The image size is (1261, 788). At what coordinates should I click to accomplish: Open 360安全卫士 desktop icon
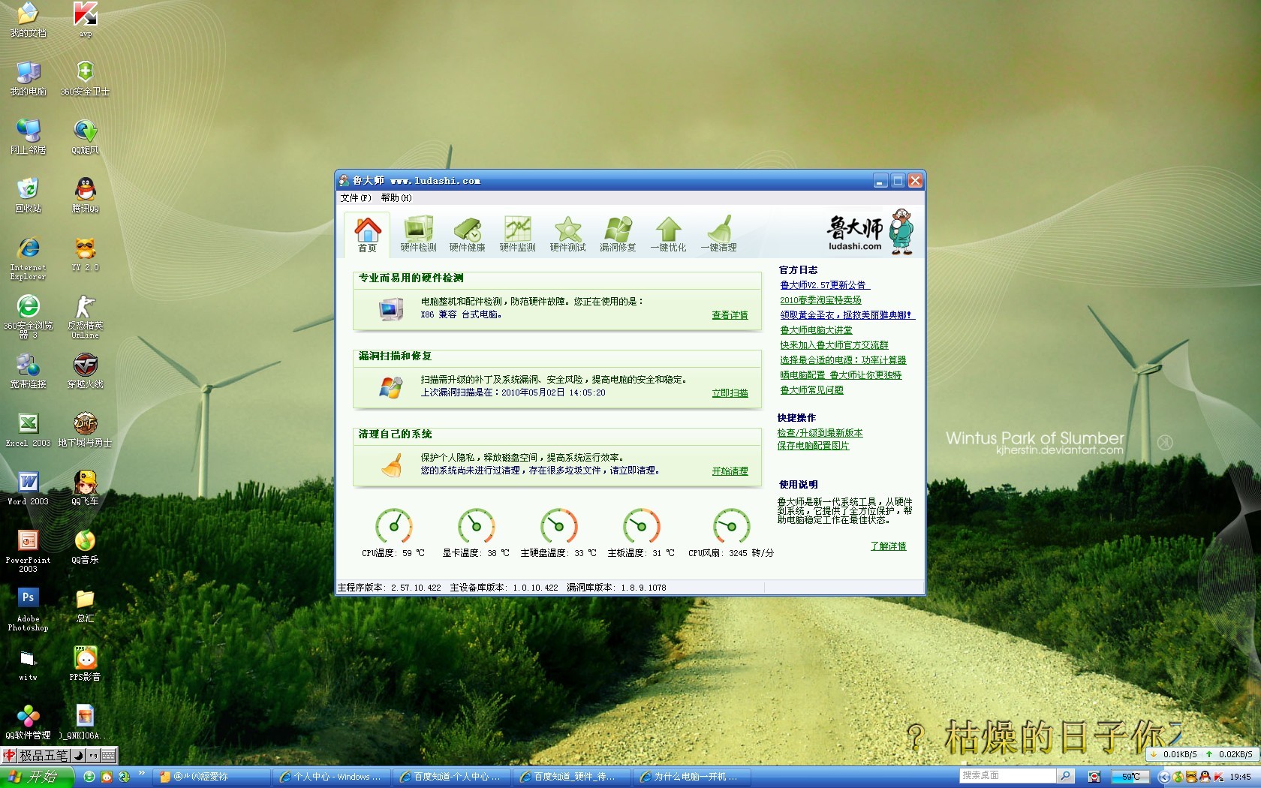[85, 78]
